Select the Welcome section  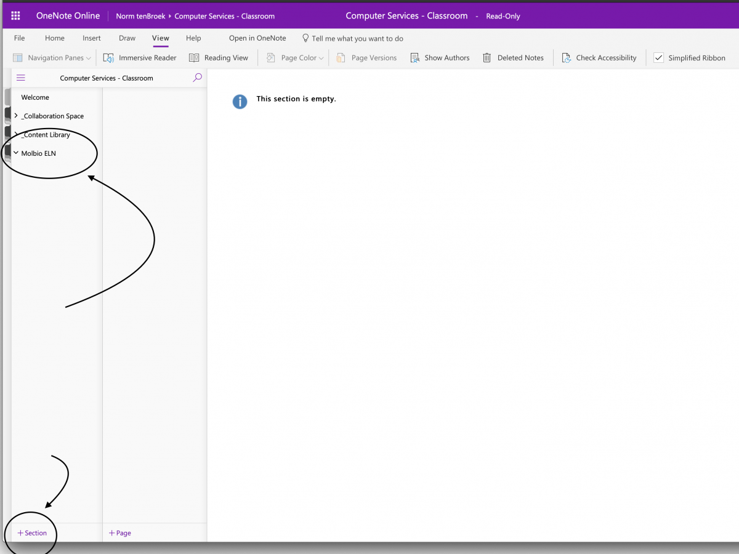point(35,97)
